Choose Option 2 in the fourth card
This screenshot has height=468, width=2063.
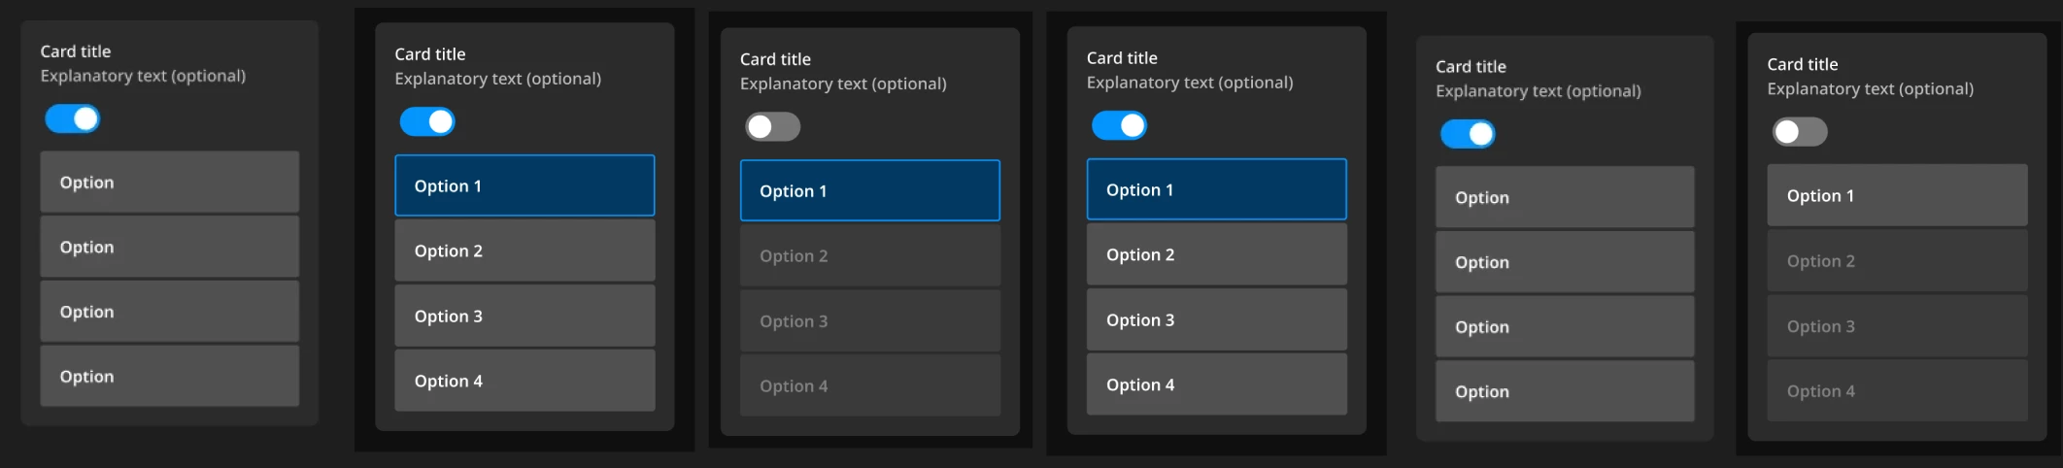point(1217,254)
